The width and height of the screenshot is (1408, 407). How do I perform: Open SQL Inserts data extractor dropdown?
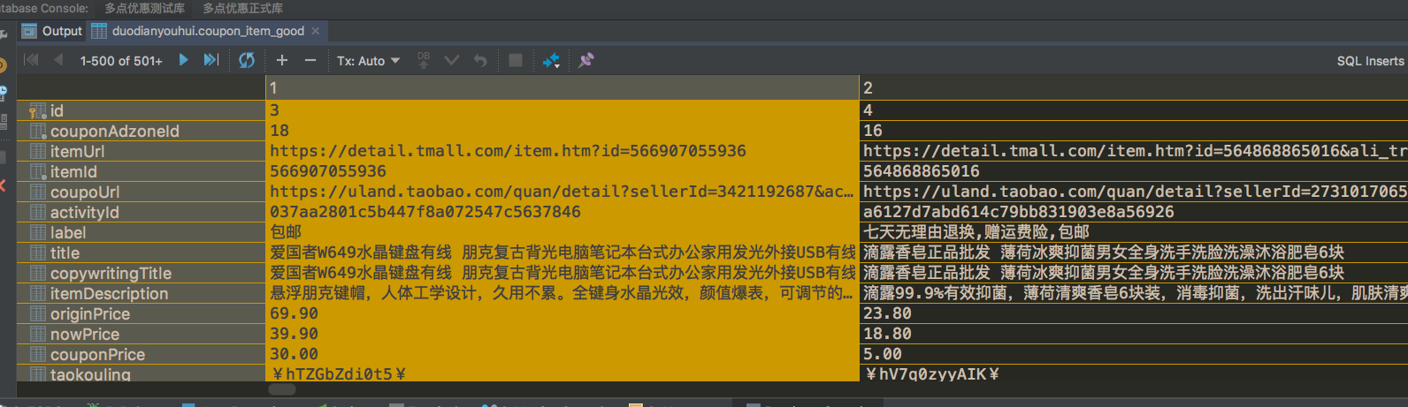click(x=1370, y=61)
